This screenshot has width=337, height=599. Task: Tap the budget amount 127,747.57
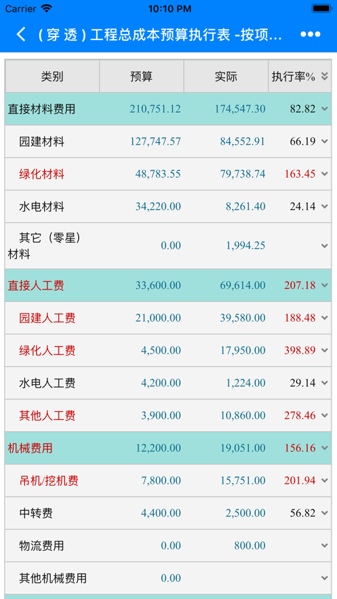(155, 141)
